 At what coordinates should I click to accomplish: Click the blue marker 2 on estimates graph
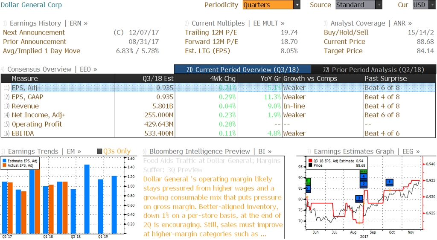[x=364, y=184]
